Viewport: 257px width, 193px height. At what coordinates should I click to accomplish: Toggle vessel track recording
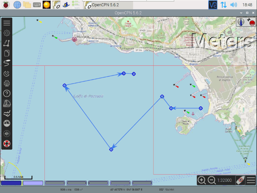(x=7, y=64)
